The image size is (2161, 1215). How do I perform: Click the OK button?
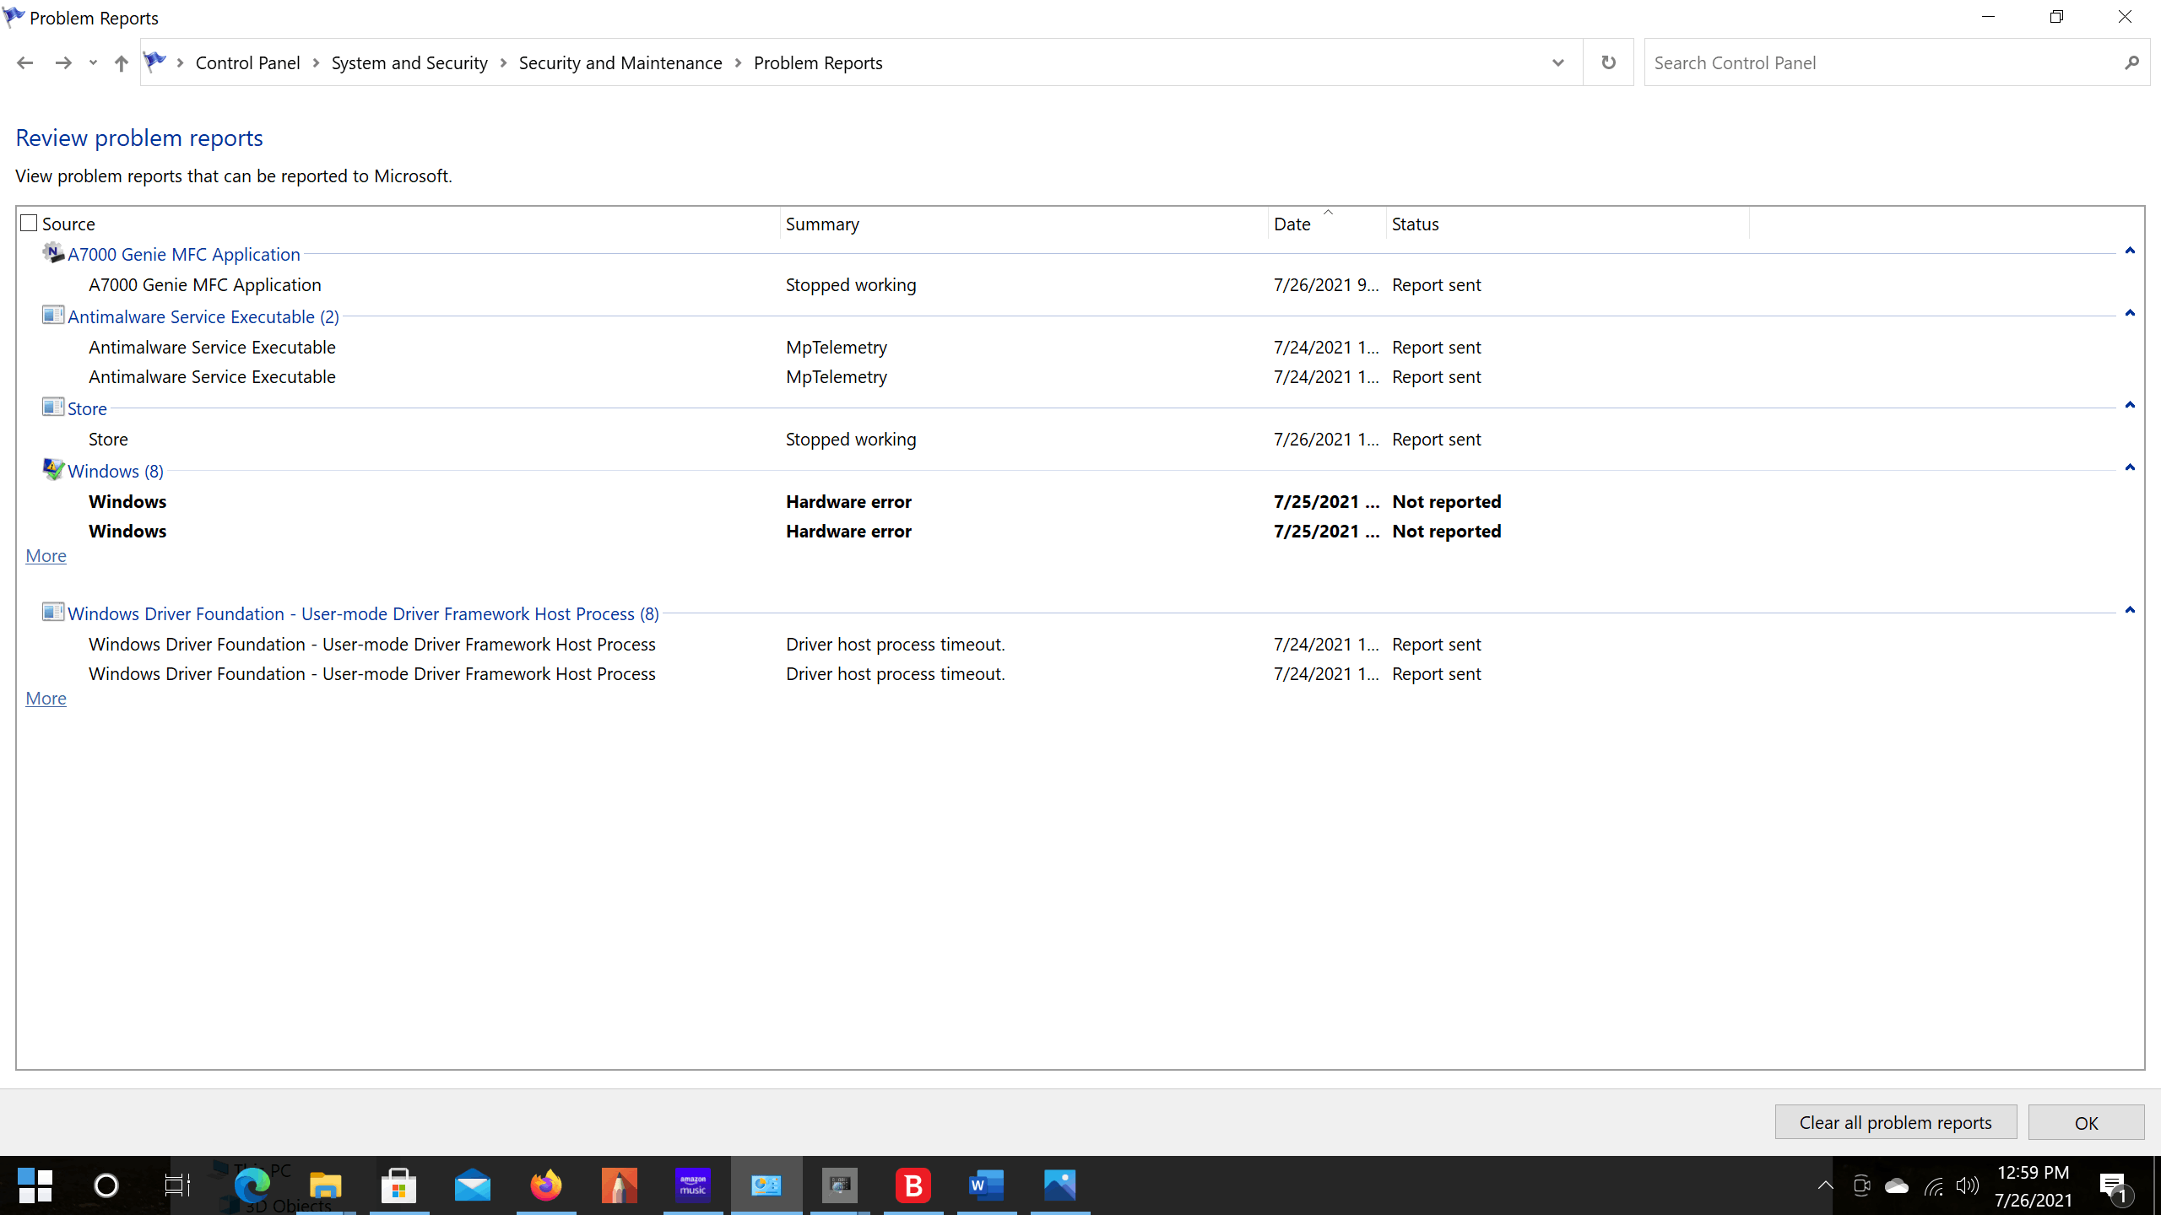click(x=2086, y=1122)
